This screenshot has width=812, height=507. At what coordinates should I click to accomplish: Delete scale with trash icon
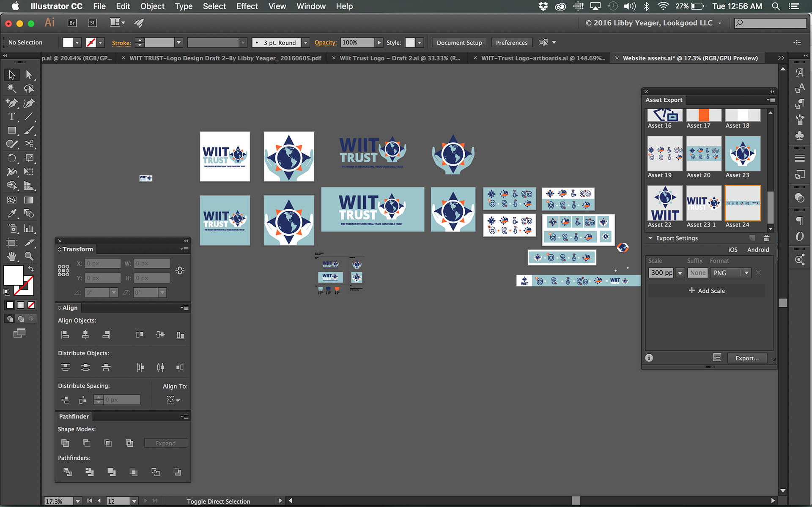[766, 238]
